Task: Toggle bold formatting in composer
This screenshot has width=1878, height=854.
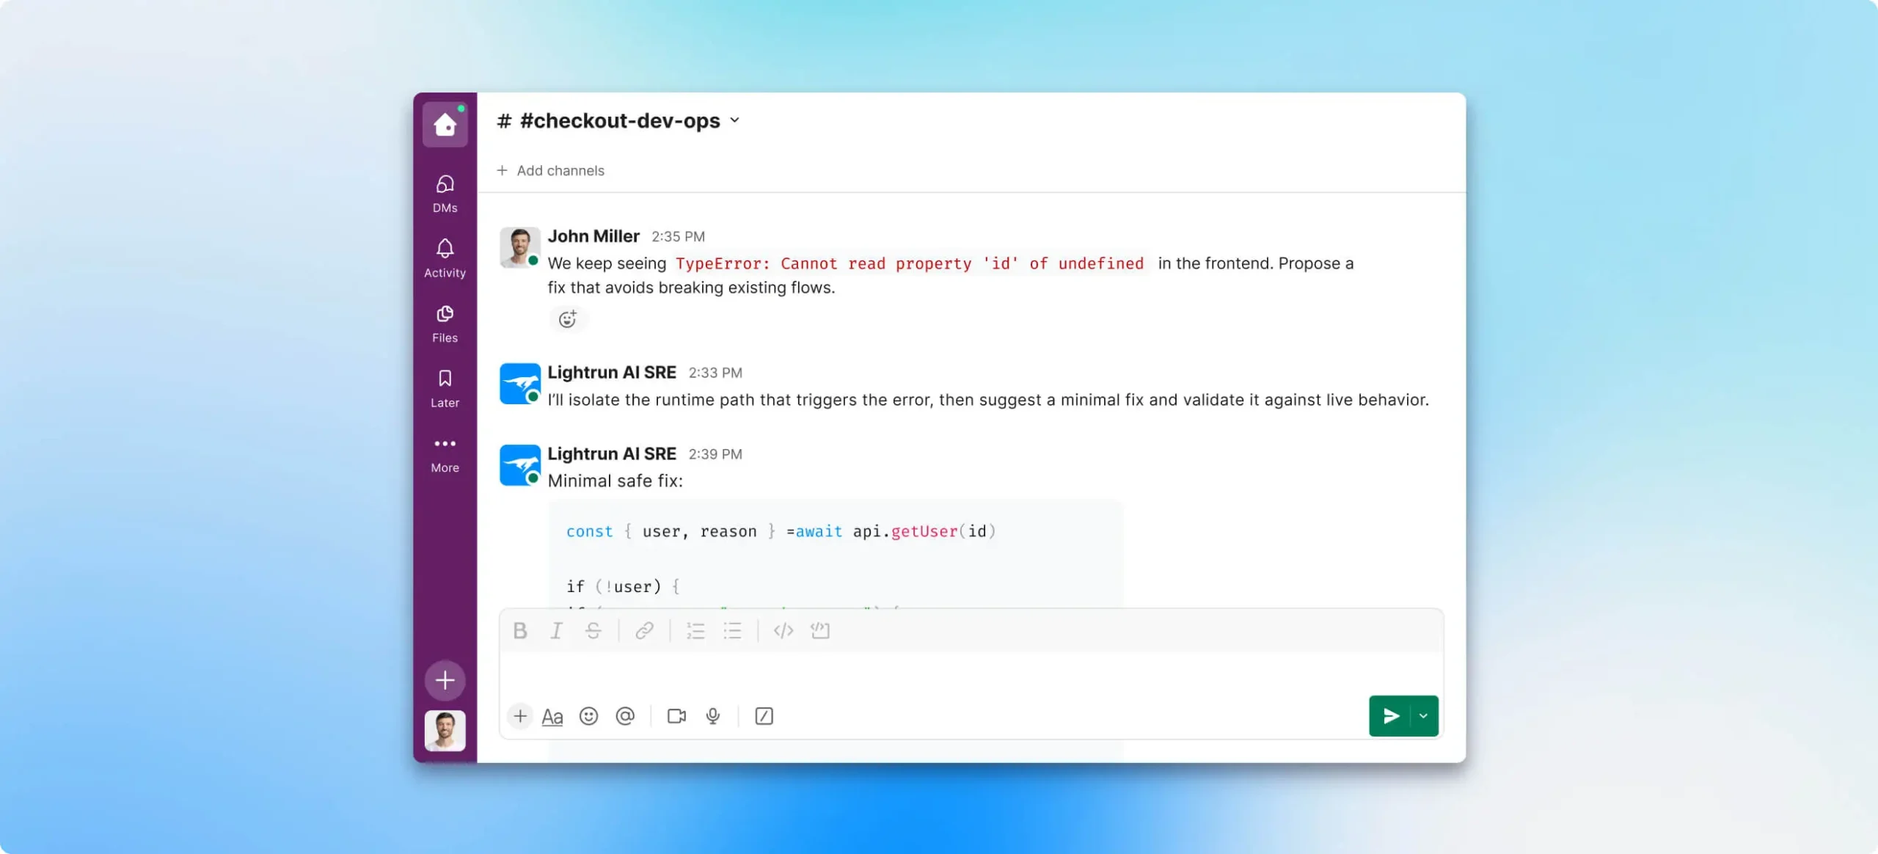Action: click(520, 631)
